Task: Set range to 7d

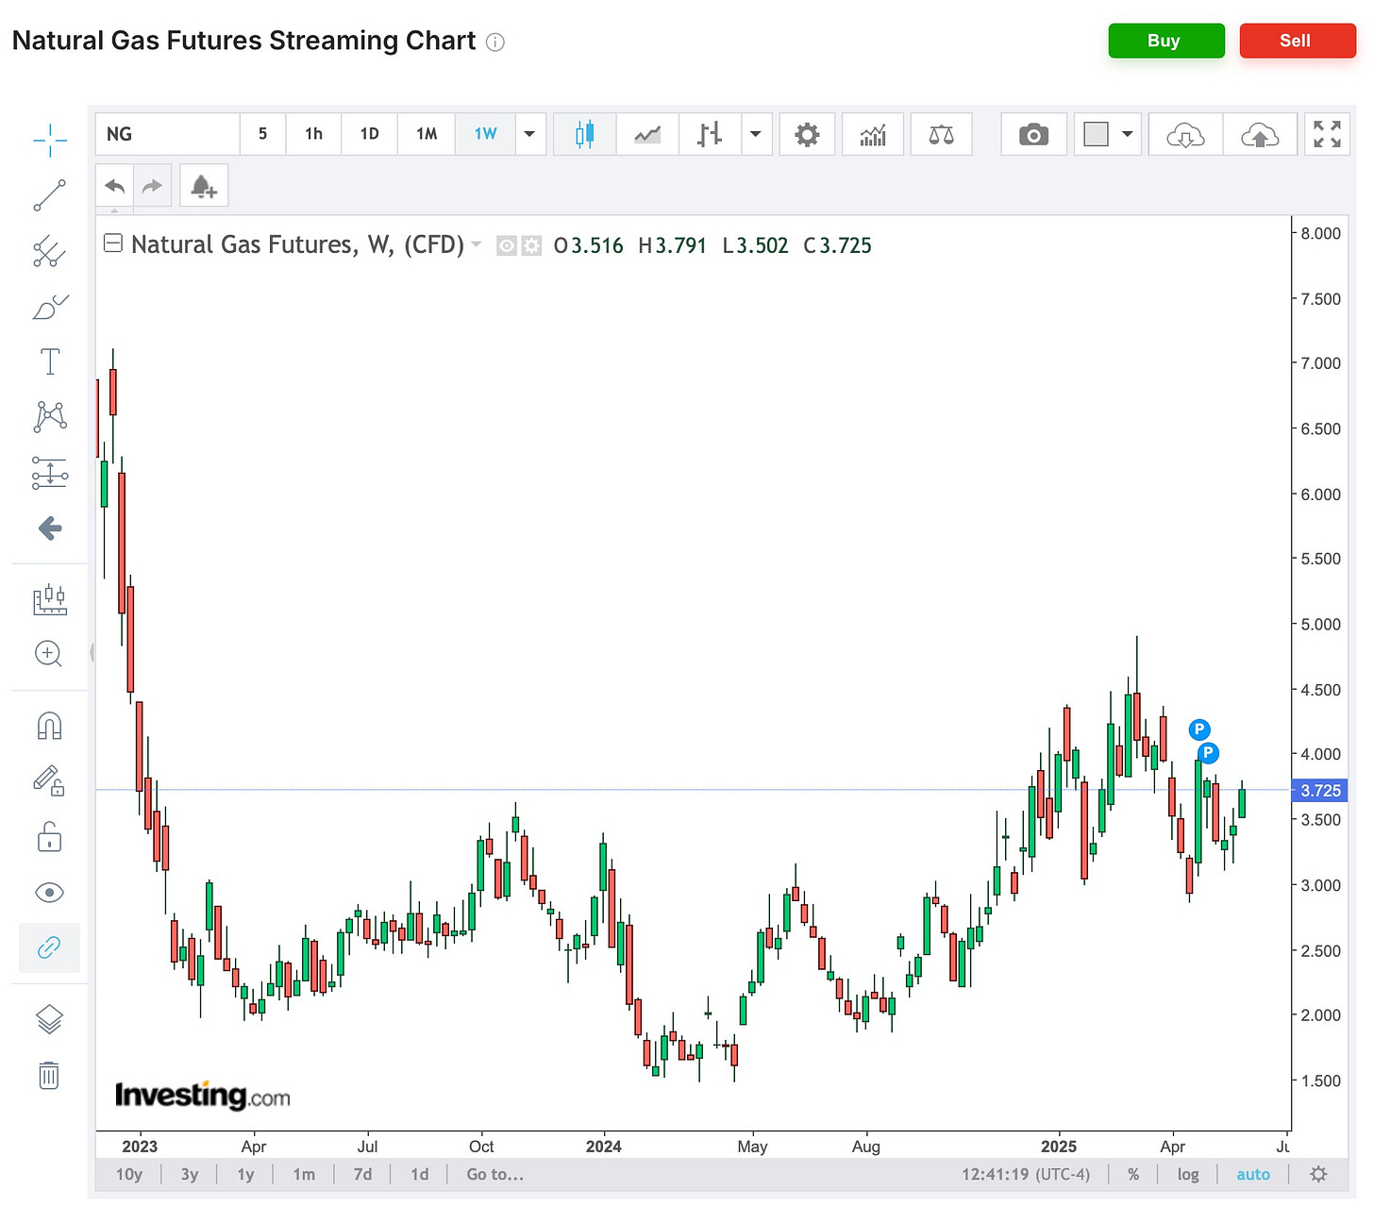Action: [362, 1174]
